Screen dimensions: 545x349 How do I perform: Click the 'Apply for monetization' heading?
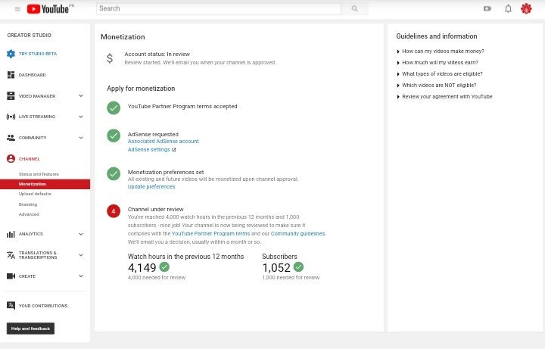pyautogui.click(x=141, y=89)
